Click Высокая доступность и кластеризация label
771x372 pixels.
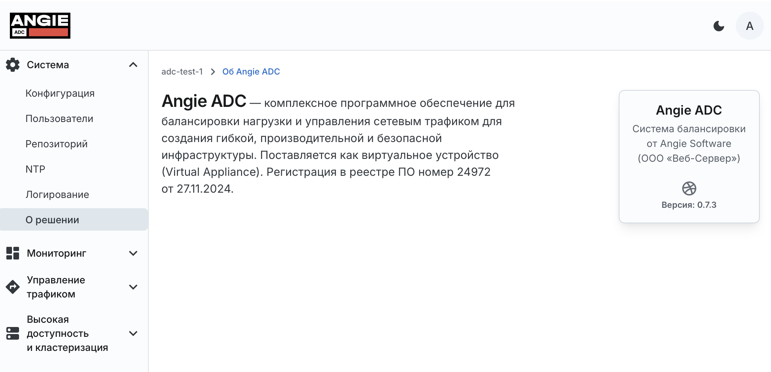pyautogui.click(x=67, y=333)
